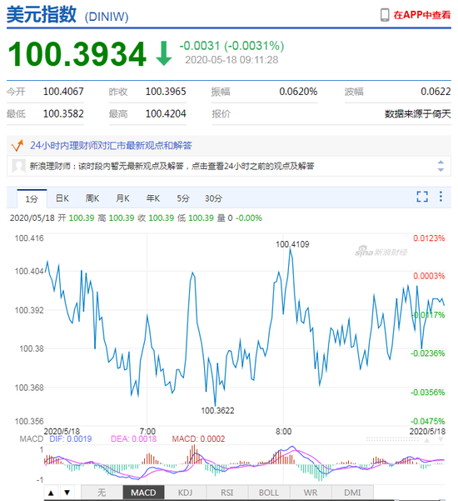Viewport: 458px width, 501px height.
Task: Click the indicator down-arrow button
Action: pyautogui.click(x=67, y=493)
